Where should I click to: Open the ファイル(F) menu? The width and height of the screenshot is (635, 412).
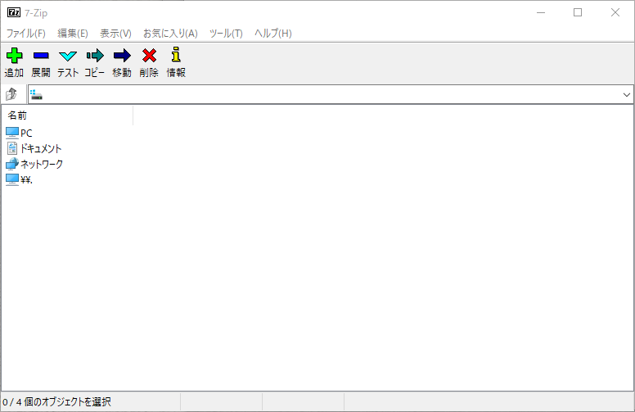[26, 34]
